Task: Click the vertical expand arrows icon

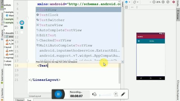Action: coord(137,7)
